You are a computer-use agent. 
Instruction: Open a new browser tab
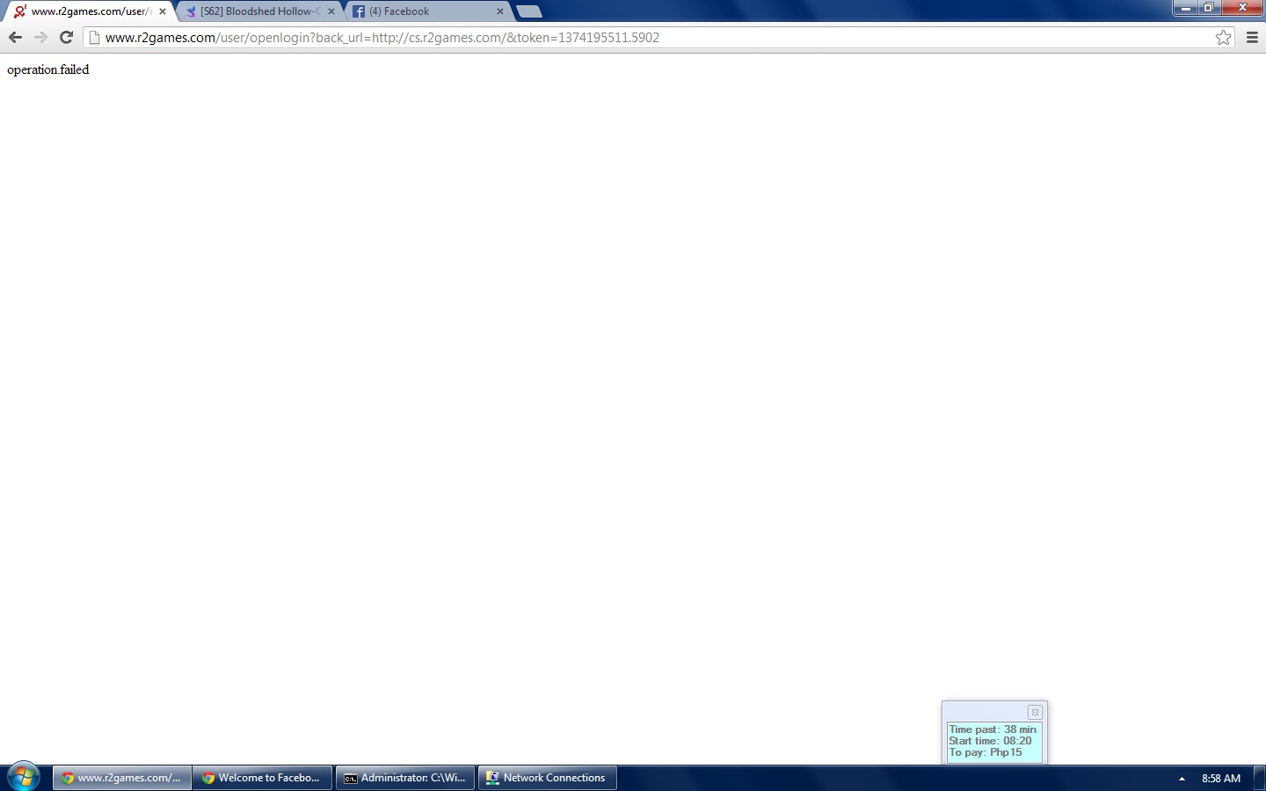529,11
